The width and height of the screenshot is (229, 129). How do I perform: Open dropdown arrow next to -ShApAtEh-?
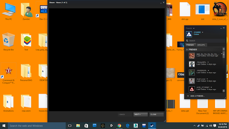[208, 62]
